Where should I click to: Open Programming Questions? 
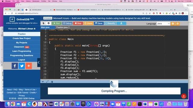[x=22, y=55]
